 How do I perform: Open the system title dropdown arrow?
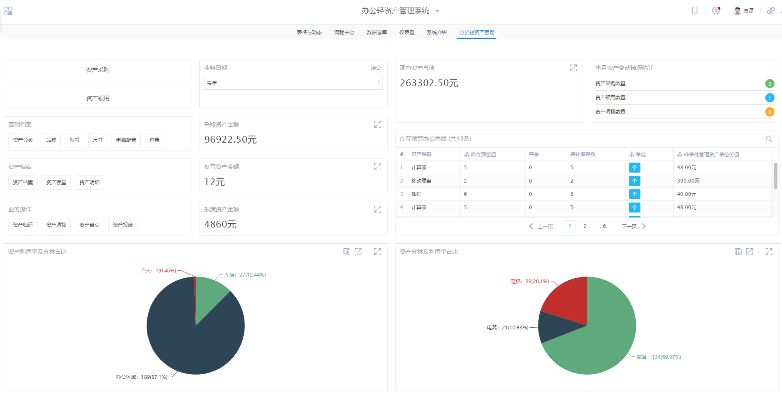click(x=437, y=11)
